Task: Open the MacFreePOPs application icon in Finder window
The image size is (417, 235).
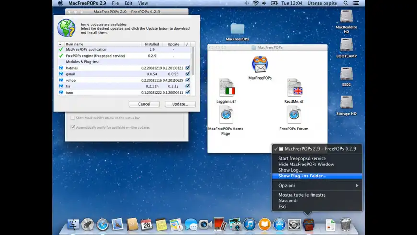Action: point(260,64)
